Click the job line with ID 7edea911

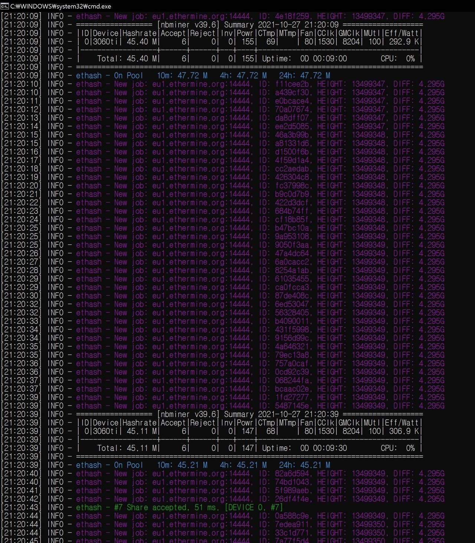[x=223, y=524]
